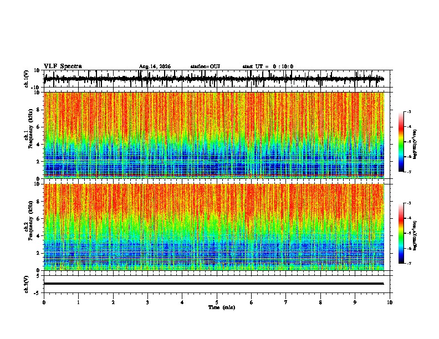Click the "VLF Spectra" plot title

(63, 66)
